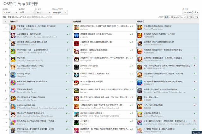The height and width of the screenshot is (134, 202).
Task: Click the 2144Games app icon
Action: point(76,83)
